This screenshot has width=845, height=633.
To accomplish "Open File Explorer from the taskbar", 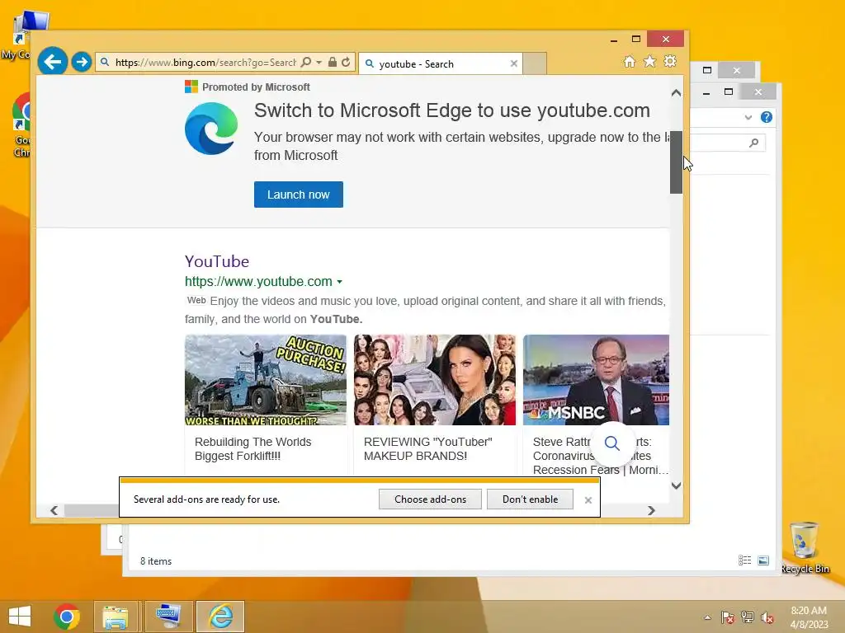I will [116, 617].
